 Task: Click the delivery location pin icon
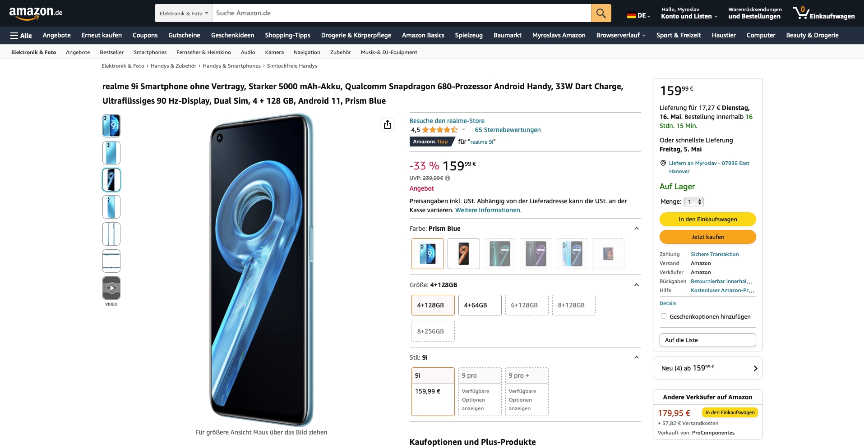[663, 163]
